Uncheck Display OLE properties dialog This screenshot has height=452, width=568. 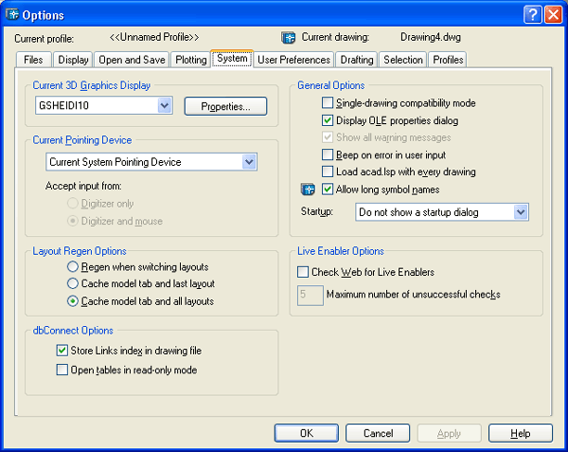(328, 120)
